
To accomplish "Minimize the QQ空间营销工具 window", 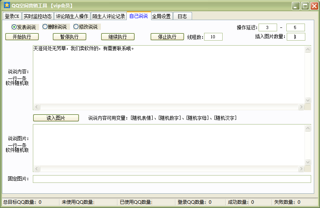I will 296,6.
